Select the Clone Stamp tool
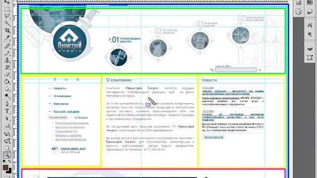The width and height of the screenshot is (317, 178). click(7, 60)
